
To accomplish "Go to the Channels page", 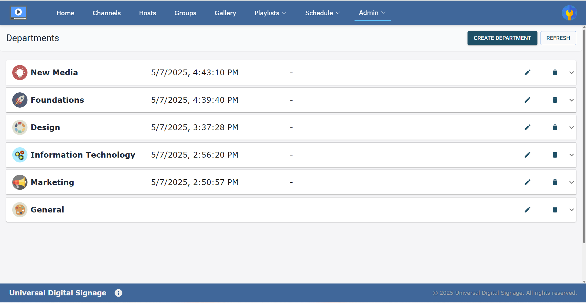I will tap(107, 13).
